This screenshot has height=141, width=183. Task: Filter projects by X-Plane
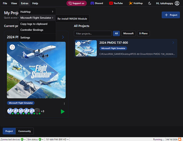point(143,34)
